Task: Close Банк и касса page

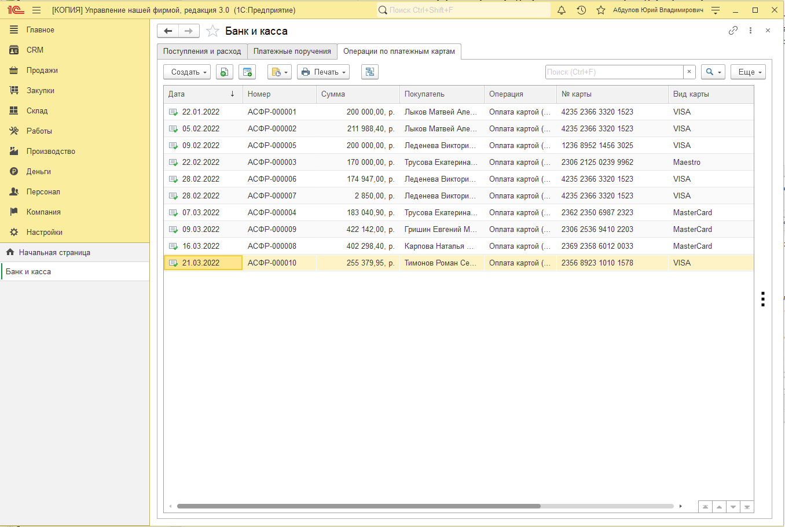Action: [x=768, y=31]
